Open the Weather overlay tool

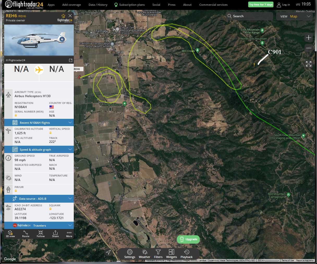(144, 254)
